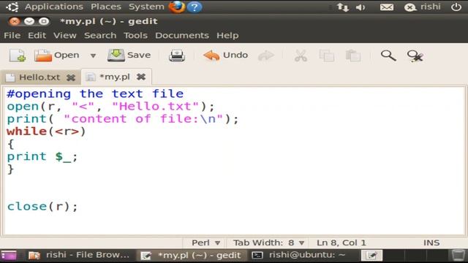The height and width of the screenshot is (263, 468).
Task: Close the Hello.txt tab
Action: point(71,78)
